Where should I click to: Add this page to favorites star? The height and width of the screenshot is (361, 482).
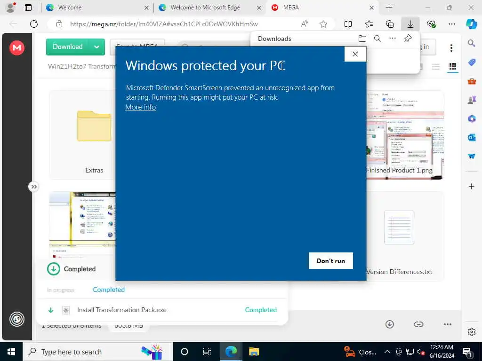[x=323, y=24]
